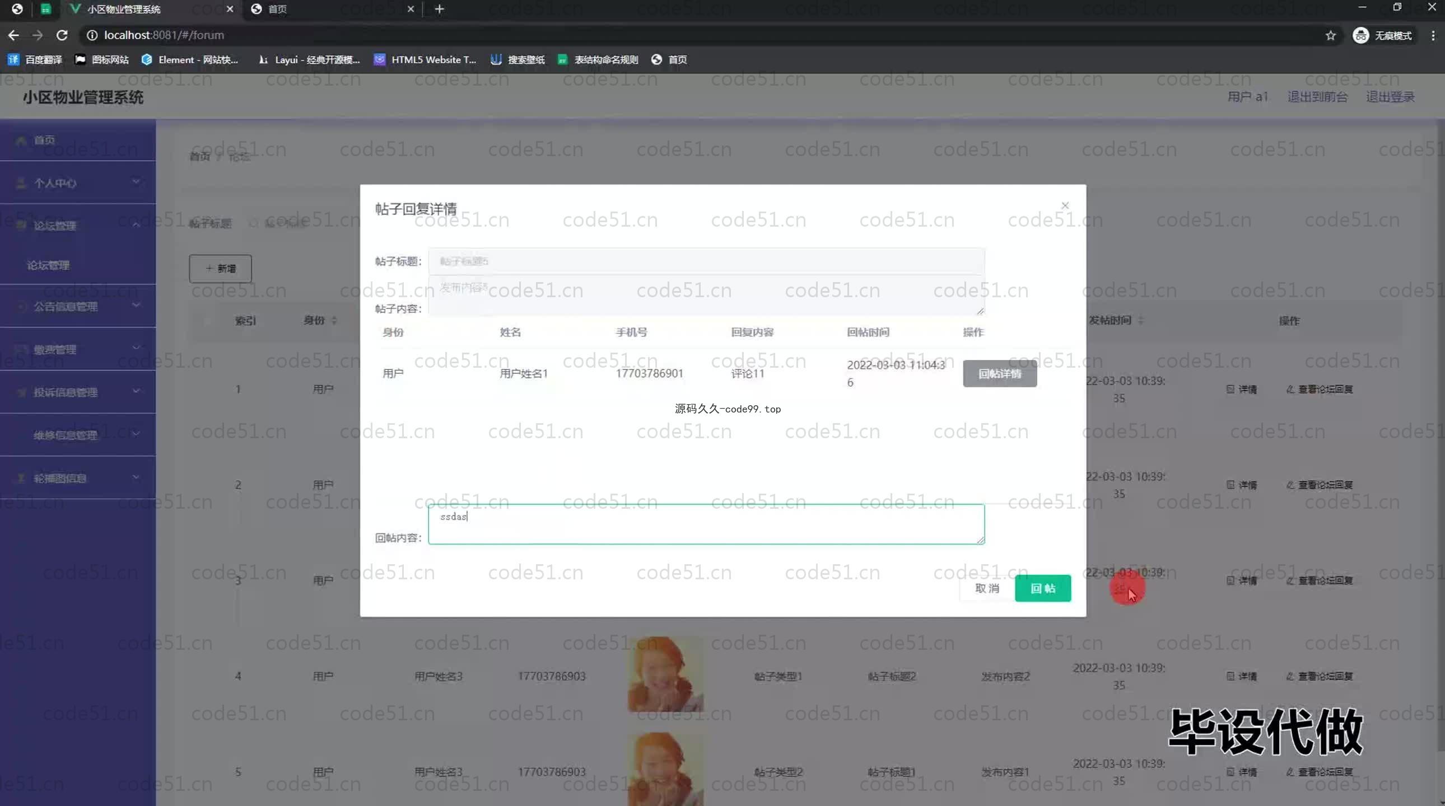
Task: Expand 投诉信息管理 sidebar menu
Action: pos(78,392)
